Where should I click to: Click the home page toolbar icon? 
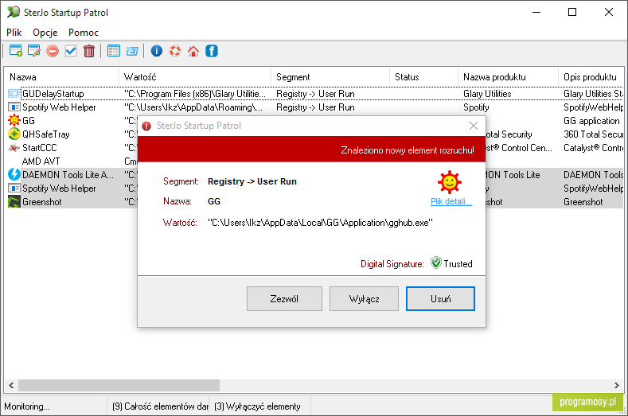point(193,51)
